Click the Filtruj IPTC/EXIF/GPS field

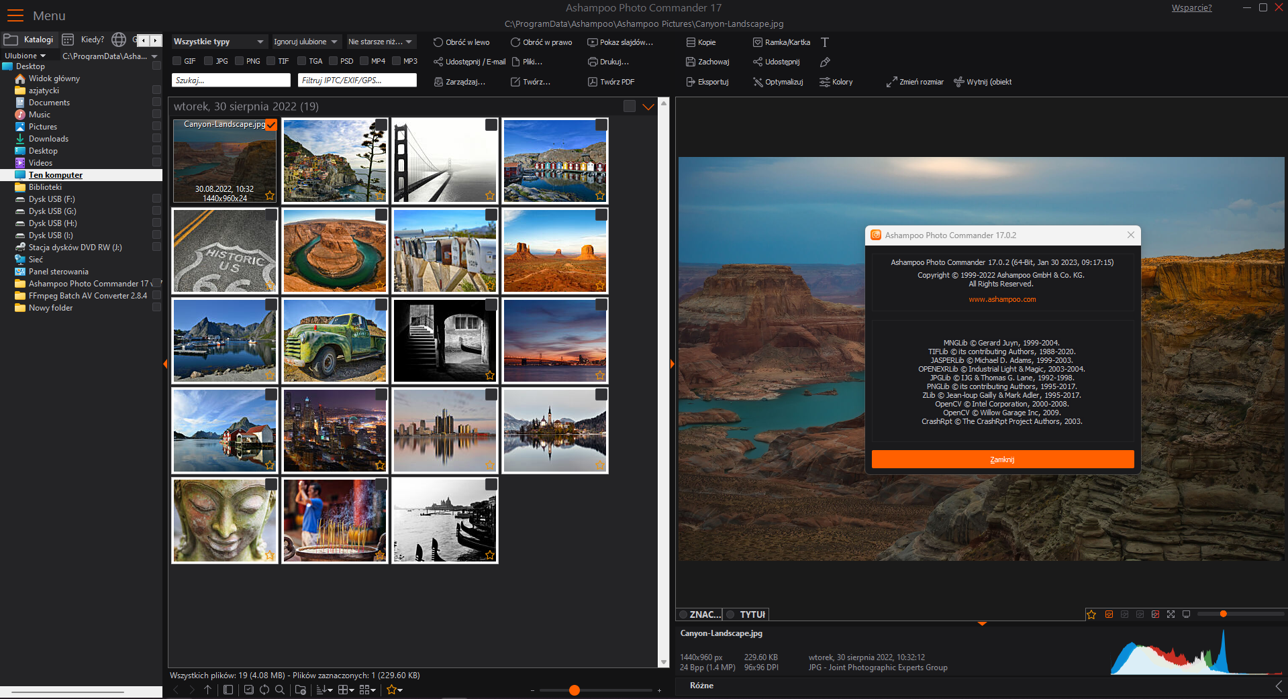pyautogui.click(x=357, y=80)
